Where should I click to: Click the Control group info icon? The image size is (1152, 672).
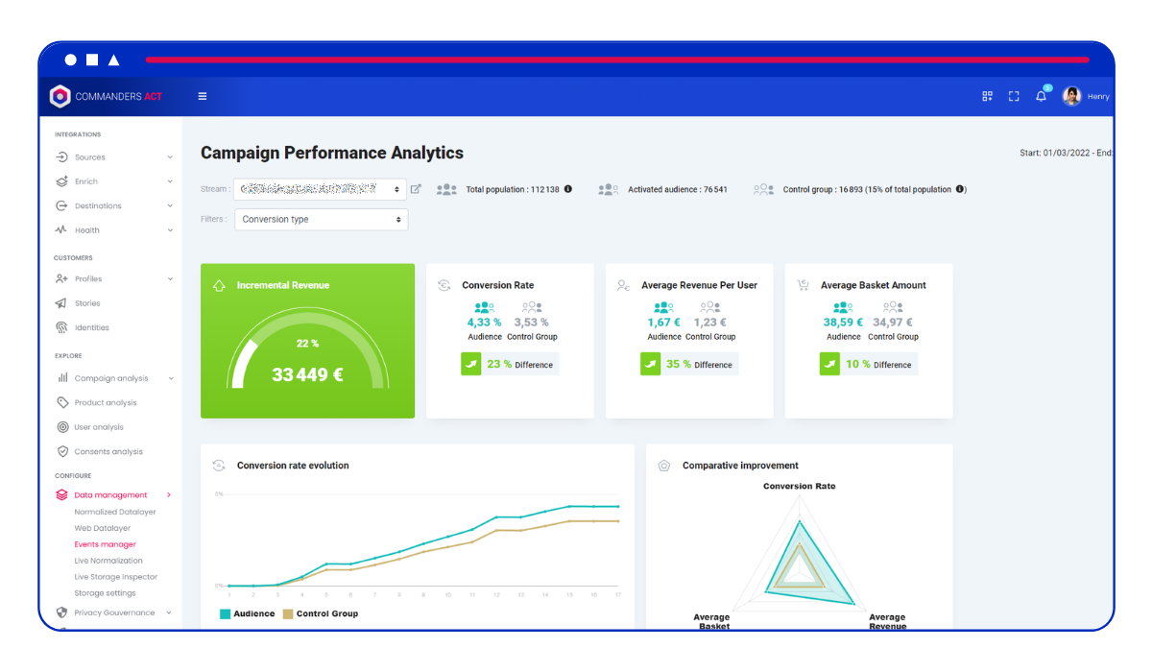(x=961, y=189)
